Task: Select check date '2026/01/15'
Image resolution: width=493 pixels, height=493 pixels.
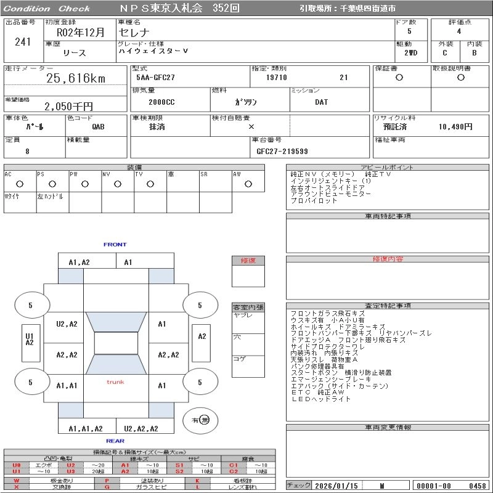Action: pos(336,486)
